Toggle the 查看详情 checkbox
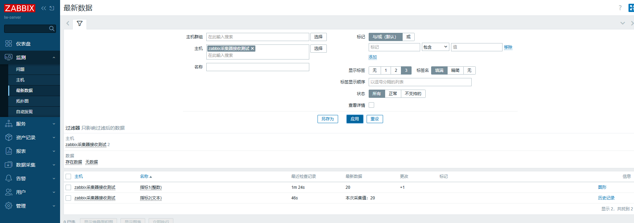This screenshot has width=634, height=223. coord(371,105)
